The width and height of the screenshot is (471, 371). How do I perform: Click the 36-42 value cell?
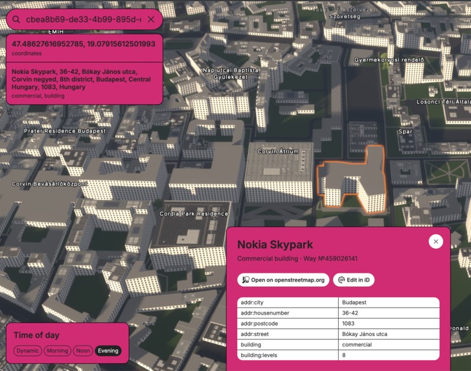[x=389, y=313]
